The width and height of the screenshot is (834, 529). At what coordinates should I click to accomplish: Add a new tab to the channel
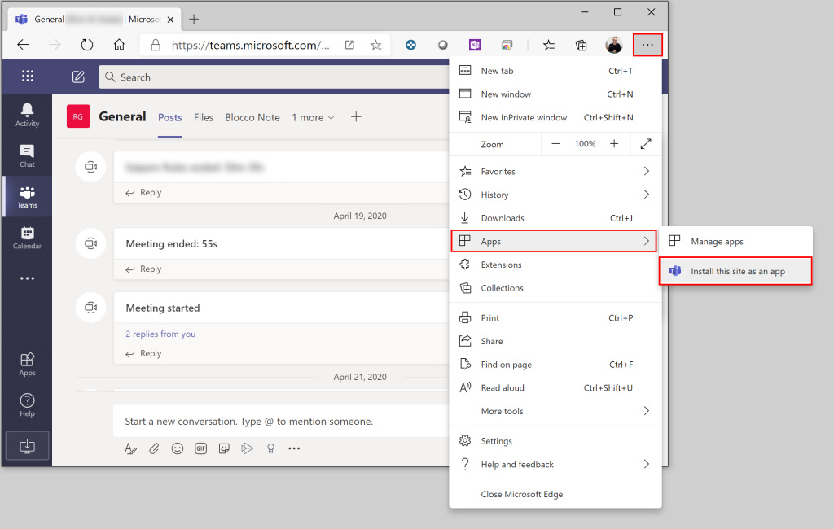point(356,117)
